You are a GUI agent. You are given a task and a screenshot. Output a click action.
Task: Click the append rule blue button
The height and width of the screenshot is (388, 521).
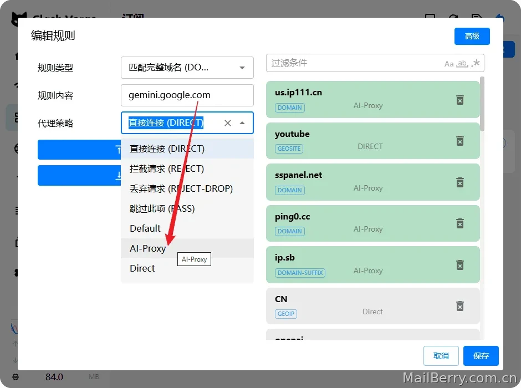pyautogui.click(x=79, y=175)
